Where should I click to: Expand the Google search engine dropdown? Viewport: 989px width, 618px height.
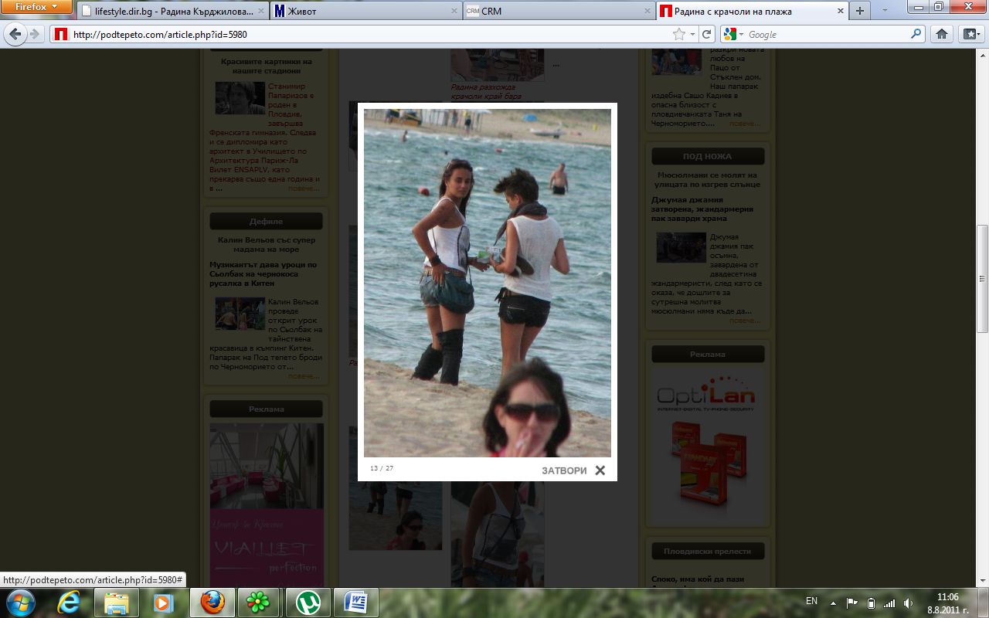[732, 34]
